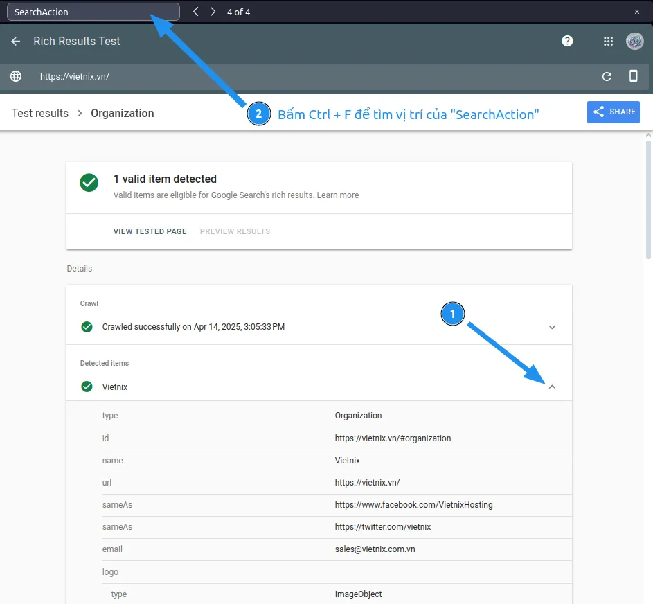Viewport: 653px width, 604px height.
Task: Go to next find match
Action: click(x=213, y=12)
